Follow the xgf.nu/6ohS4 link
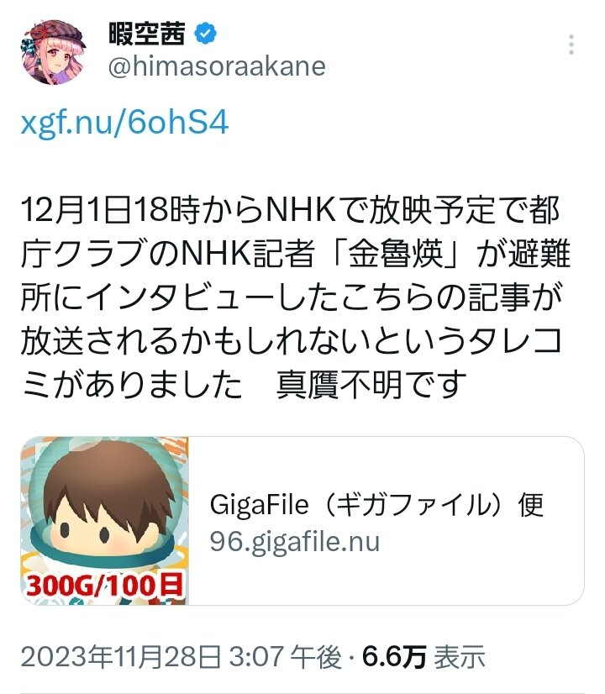Viewport: 605px width, 694px height. click(125, 123)
